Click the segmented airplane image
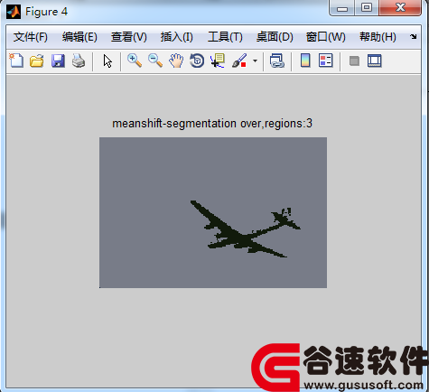The height and width of the screenshot is (392, 429). point(213,212)
